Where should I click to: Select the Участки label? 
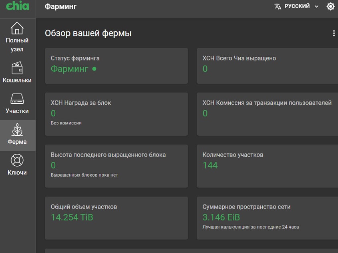[17, 111]
